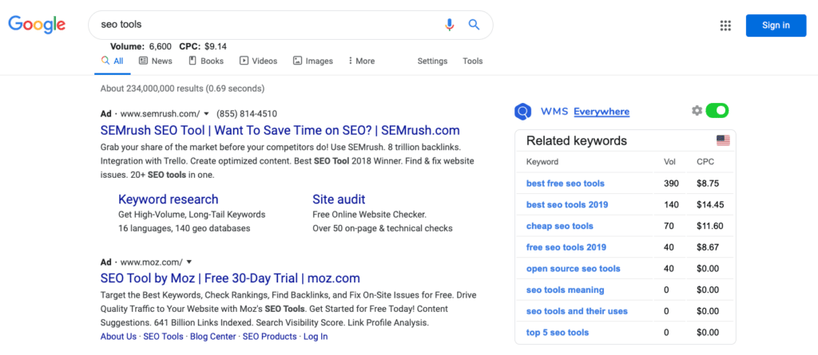Click the Moz Log In link

[316, 337]
